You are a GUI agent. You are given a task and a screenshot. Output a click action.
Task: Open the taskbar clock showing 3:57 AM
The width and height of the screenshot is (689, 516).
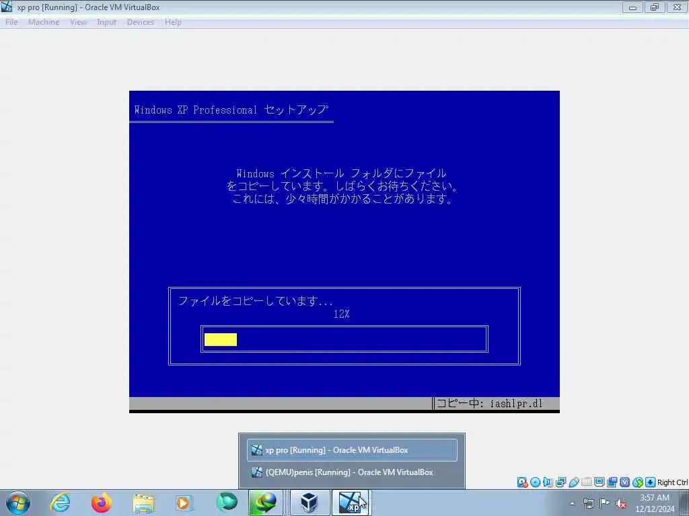654,503
